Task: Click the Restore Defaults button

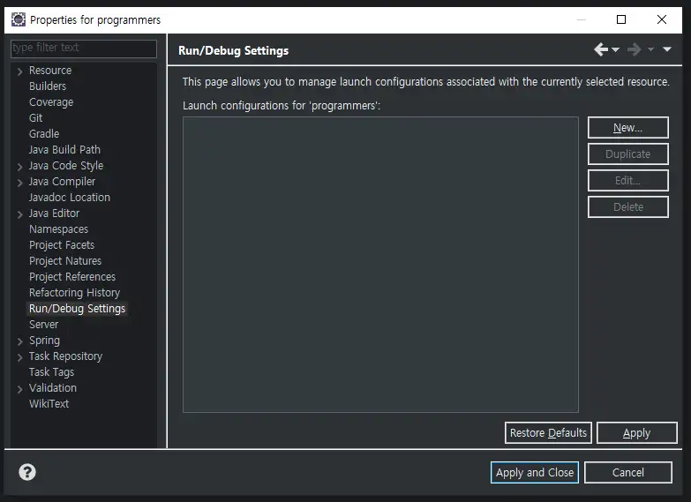Action: [548, 433]
